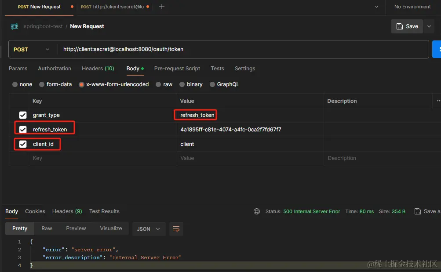441x272 pixels.
Task: Click the 354 B response size
Action: click(x=398, y=211)
